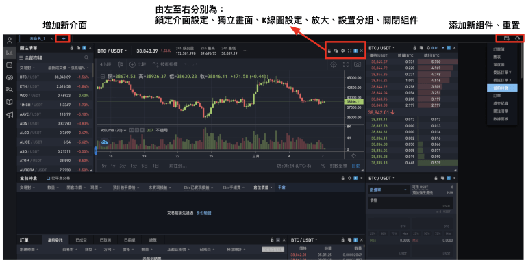Open the book icon in left sidebar
Image resolution: width=526 pixels, height=260 pixels.
tap(10, 102)
